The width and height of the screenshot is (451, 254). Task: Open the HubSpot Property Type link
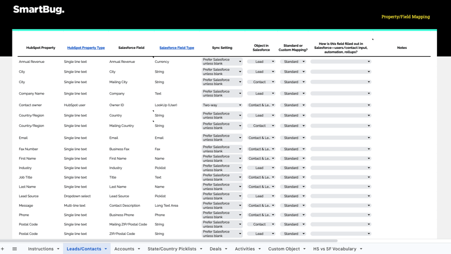click(86, 48)
